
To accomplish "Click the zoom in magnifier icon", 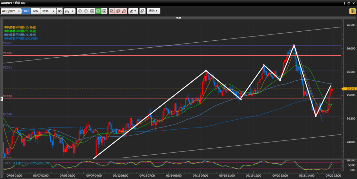I will click(80, 11).
